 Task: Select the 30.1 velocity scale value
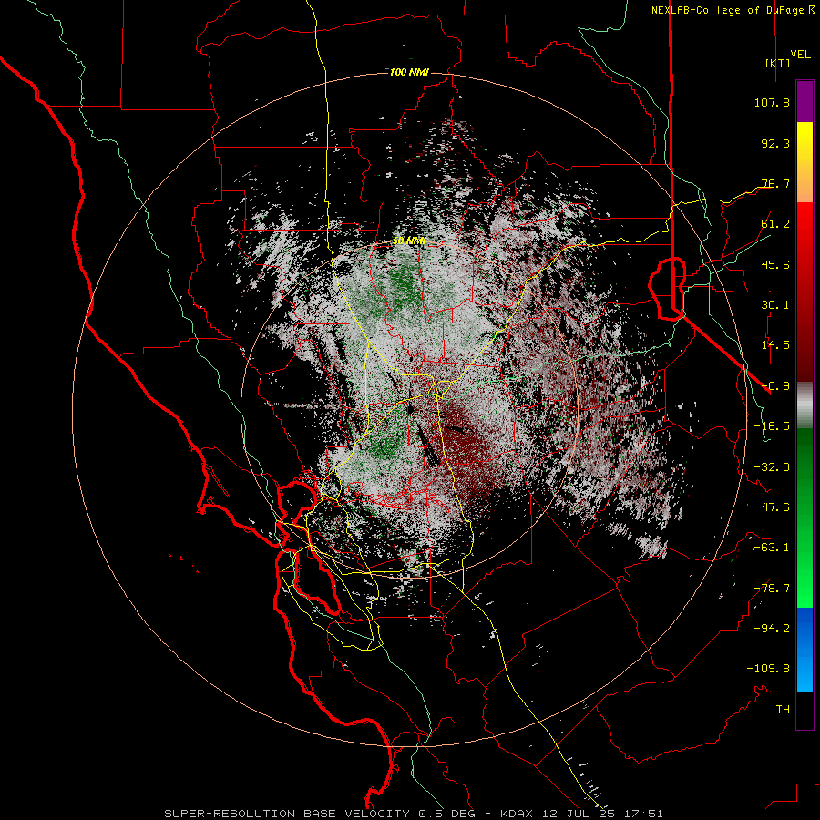(x=775, y=305)
